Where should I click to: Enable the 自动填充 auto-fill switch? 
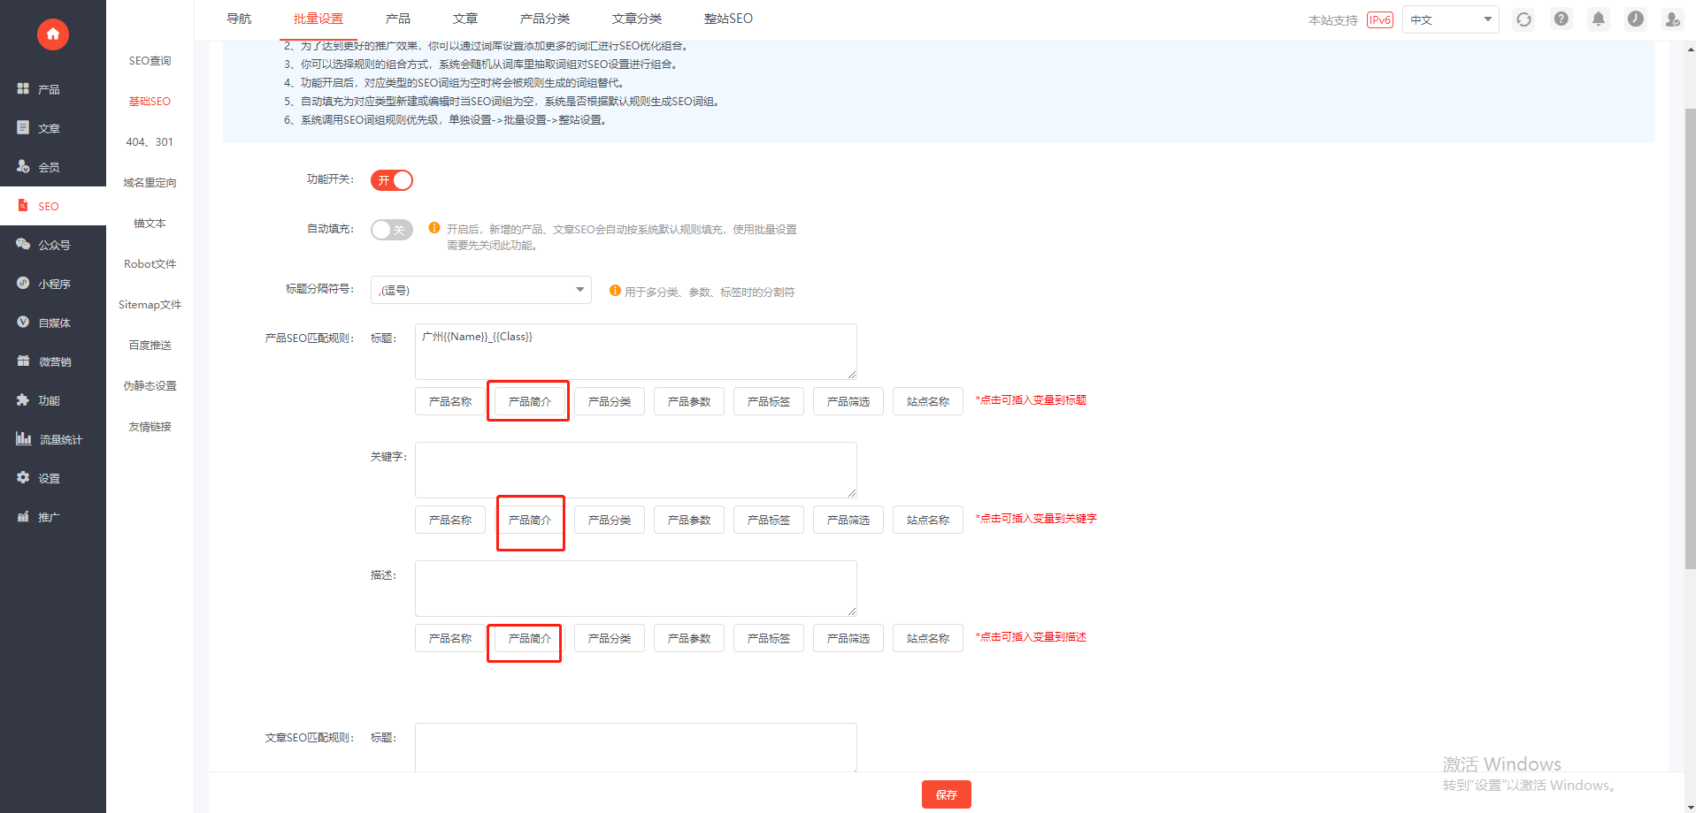pos(392,230)
